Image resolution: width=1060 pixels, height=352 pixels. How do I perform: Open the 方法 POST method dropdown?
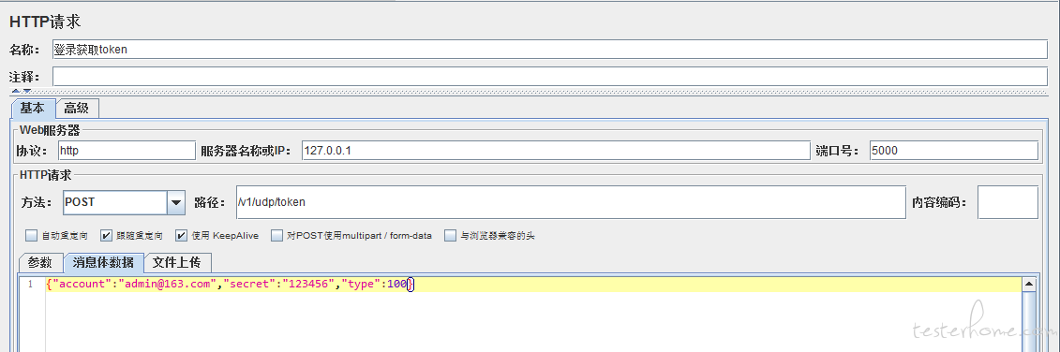tap(176, 202)
